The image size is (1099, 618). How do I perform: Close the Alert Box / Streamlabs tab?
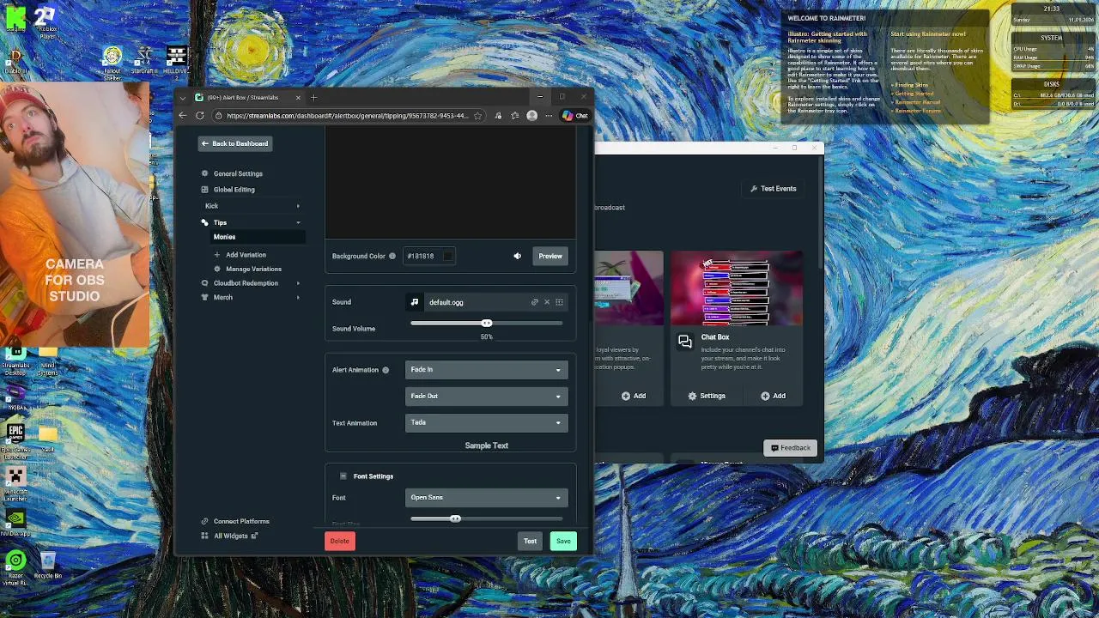[x=298, y=98]
